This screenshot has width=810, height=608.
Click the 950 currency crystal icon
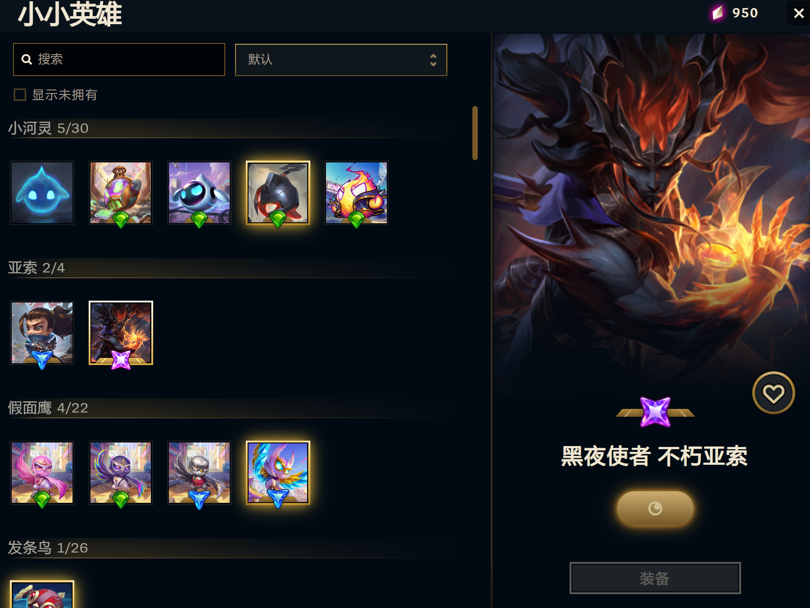718,13
